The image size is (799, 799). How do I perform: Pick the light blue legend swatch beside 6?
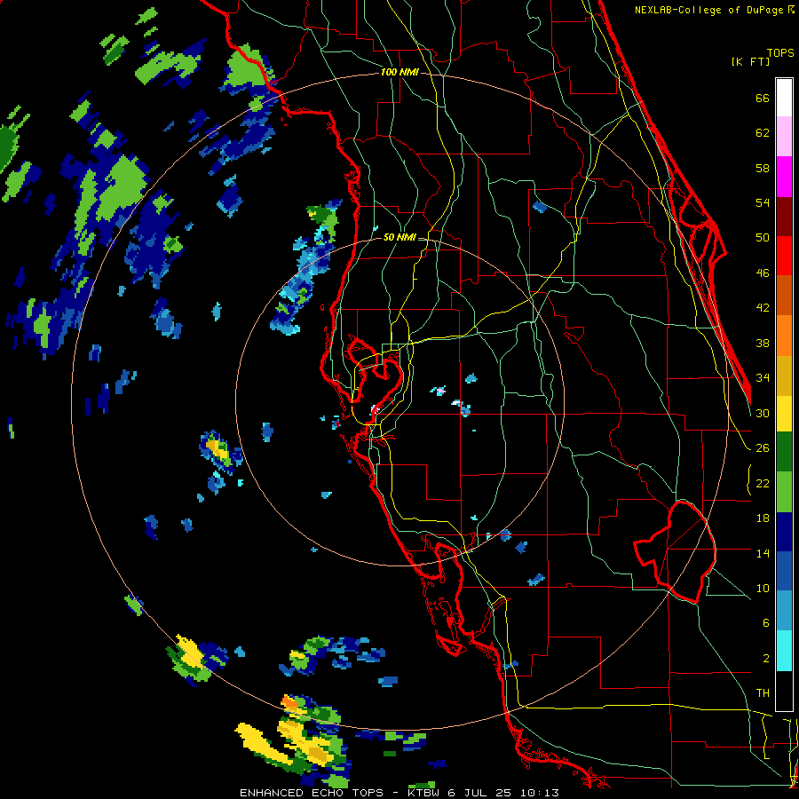tap(784, 612)
